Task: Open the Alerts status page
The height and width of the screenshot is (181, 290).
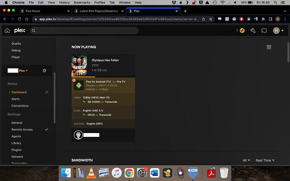Action: [16, 99]
